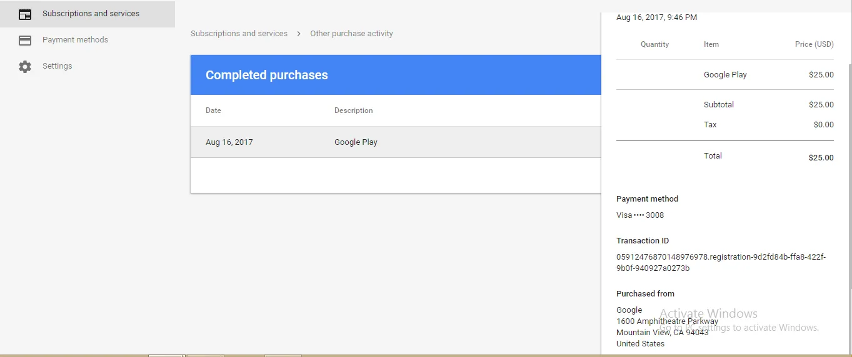The height and width of the screenshot is (357, 852).
Task: Go to the Payment methods sidebar label
Action: tap(75, 40)
